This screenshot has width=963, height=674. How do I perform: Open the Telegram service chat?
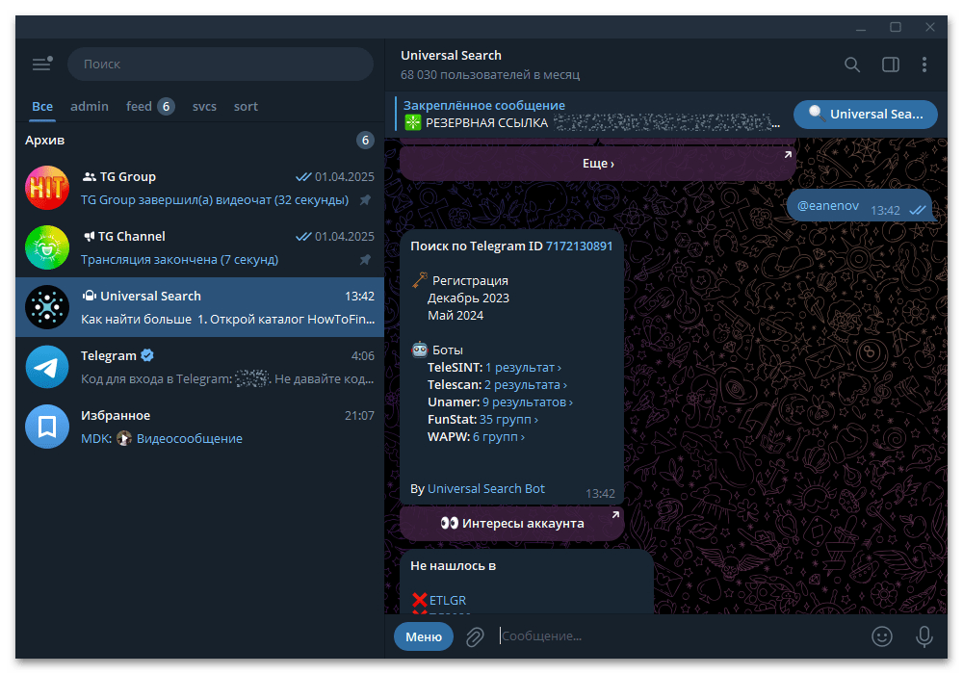click(199, 367)
